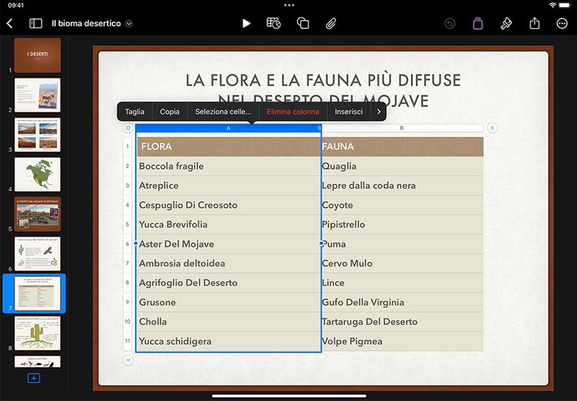Screen dimensions: 577x401
Task: Open the share icon
Action: 535,23
